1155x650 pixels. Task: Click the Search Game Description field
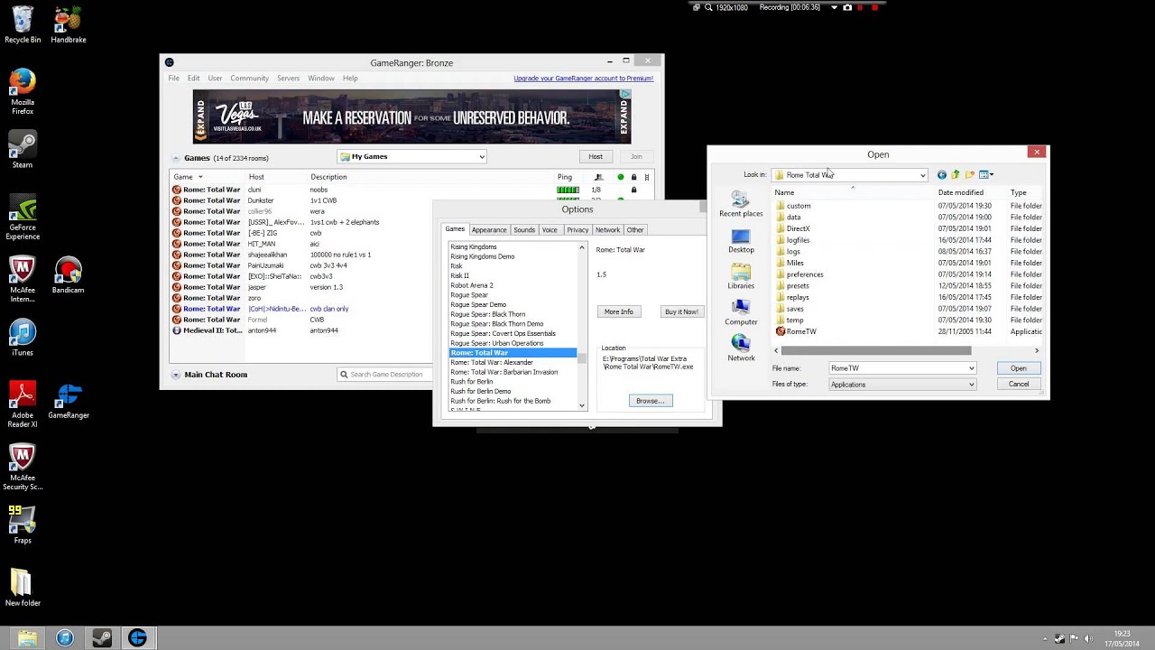coord(385,375)
